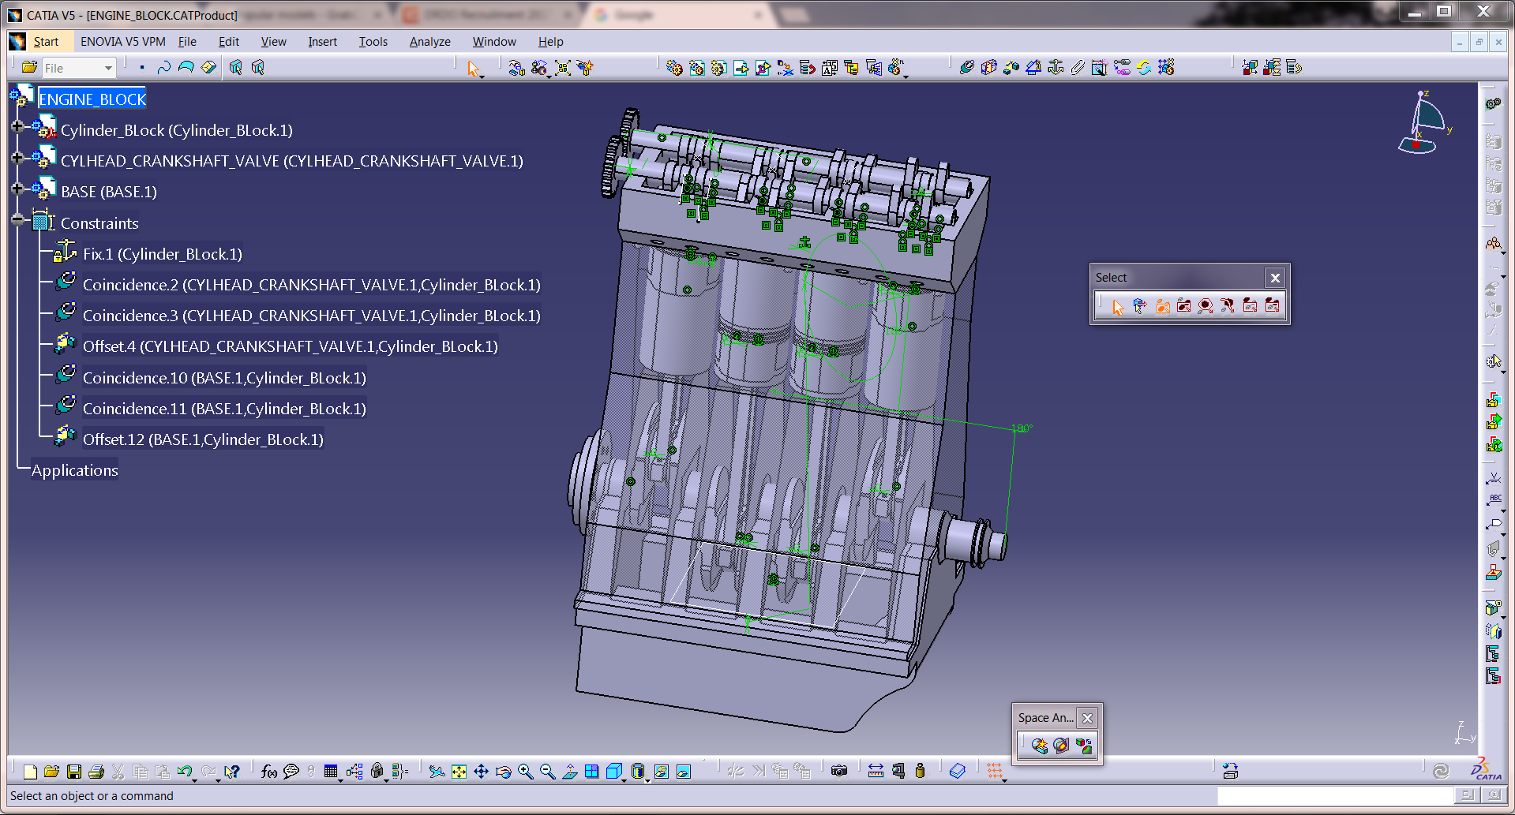Expand the CYLHEAD_CRANKSHAFT_VALVE node
1515x815 pixels.
(17, 158)
